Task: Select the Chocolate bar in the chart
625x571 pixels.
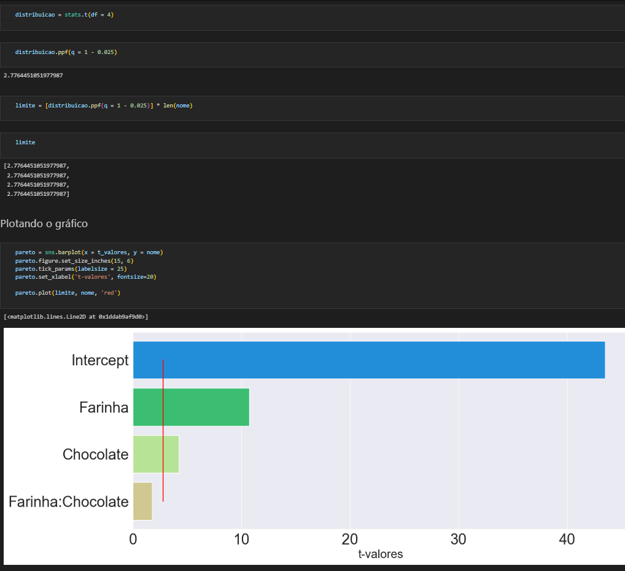Action: [x=155, y=454]
